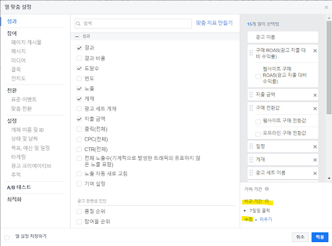Click the 수정 link under 비교 기간
332x246 pixels.
click(x=248, y=219)
